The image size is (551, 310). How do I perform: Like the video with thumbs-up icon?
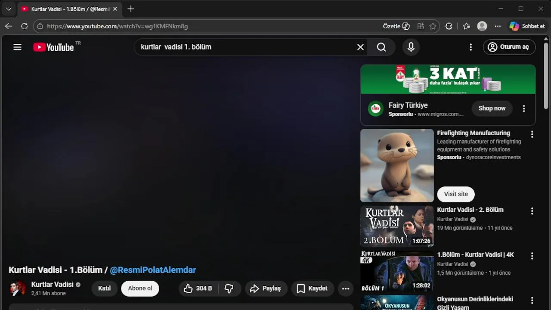point(198,288)
